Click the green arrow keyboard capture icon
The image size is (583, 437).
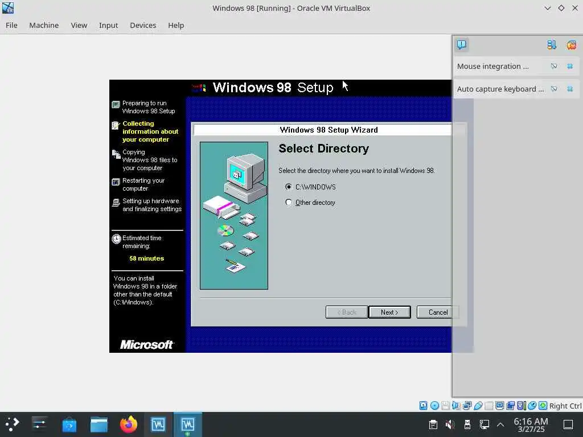point(543,405)
